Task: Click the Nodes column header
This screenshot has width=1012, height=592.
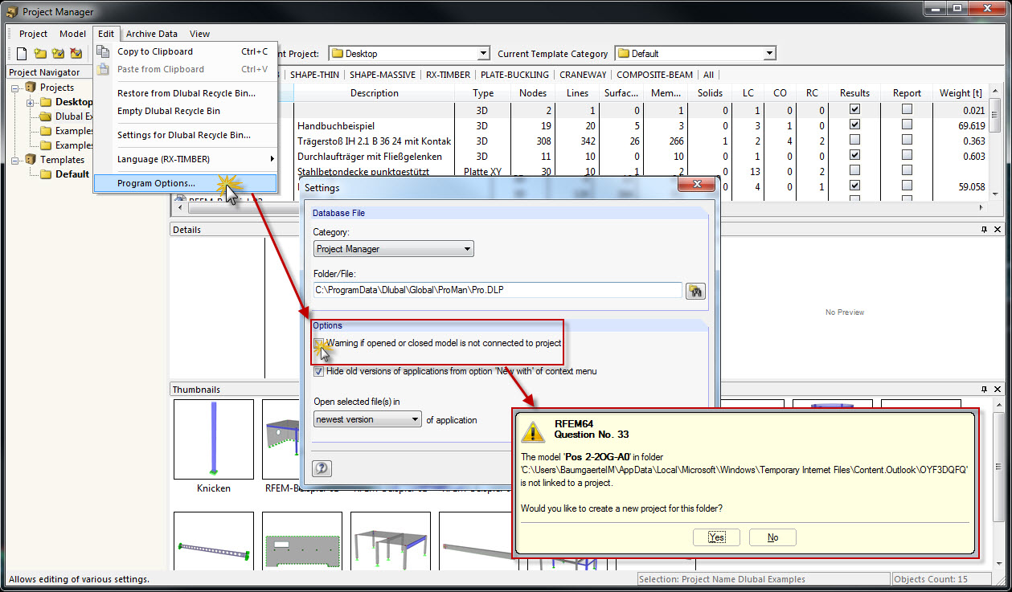Action: click(x=533, y=93)
